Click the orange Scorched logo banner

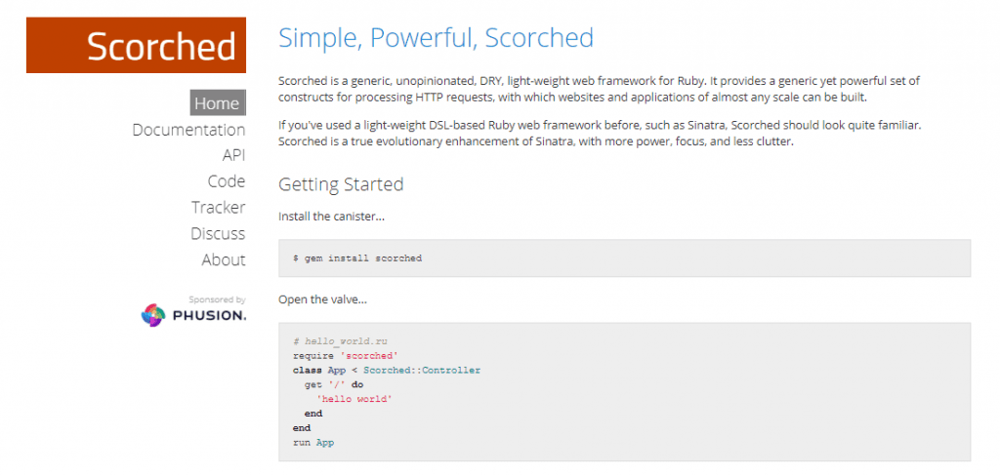tap(136, 46)
